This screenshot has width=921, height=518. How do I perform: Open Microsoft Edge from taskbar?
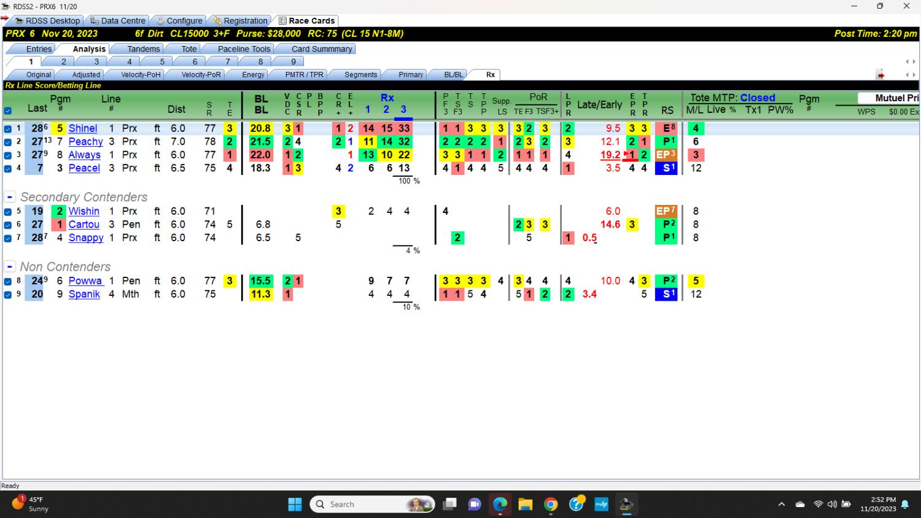point(500,504)
